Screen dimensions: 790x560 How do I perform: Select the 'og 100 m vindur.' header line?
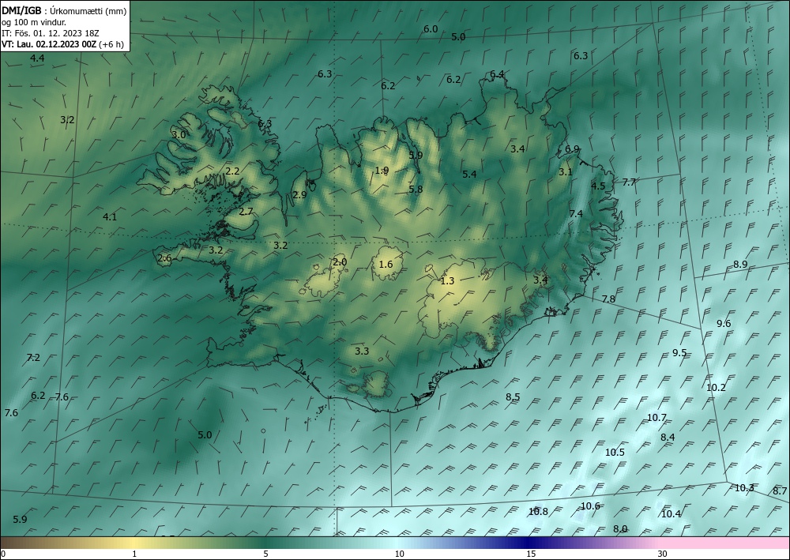pyautogui.click(x=34, y=22)
